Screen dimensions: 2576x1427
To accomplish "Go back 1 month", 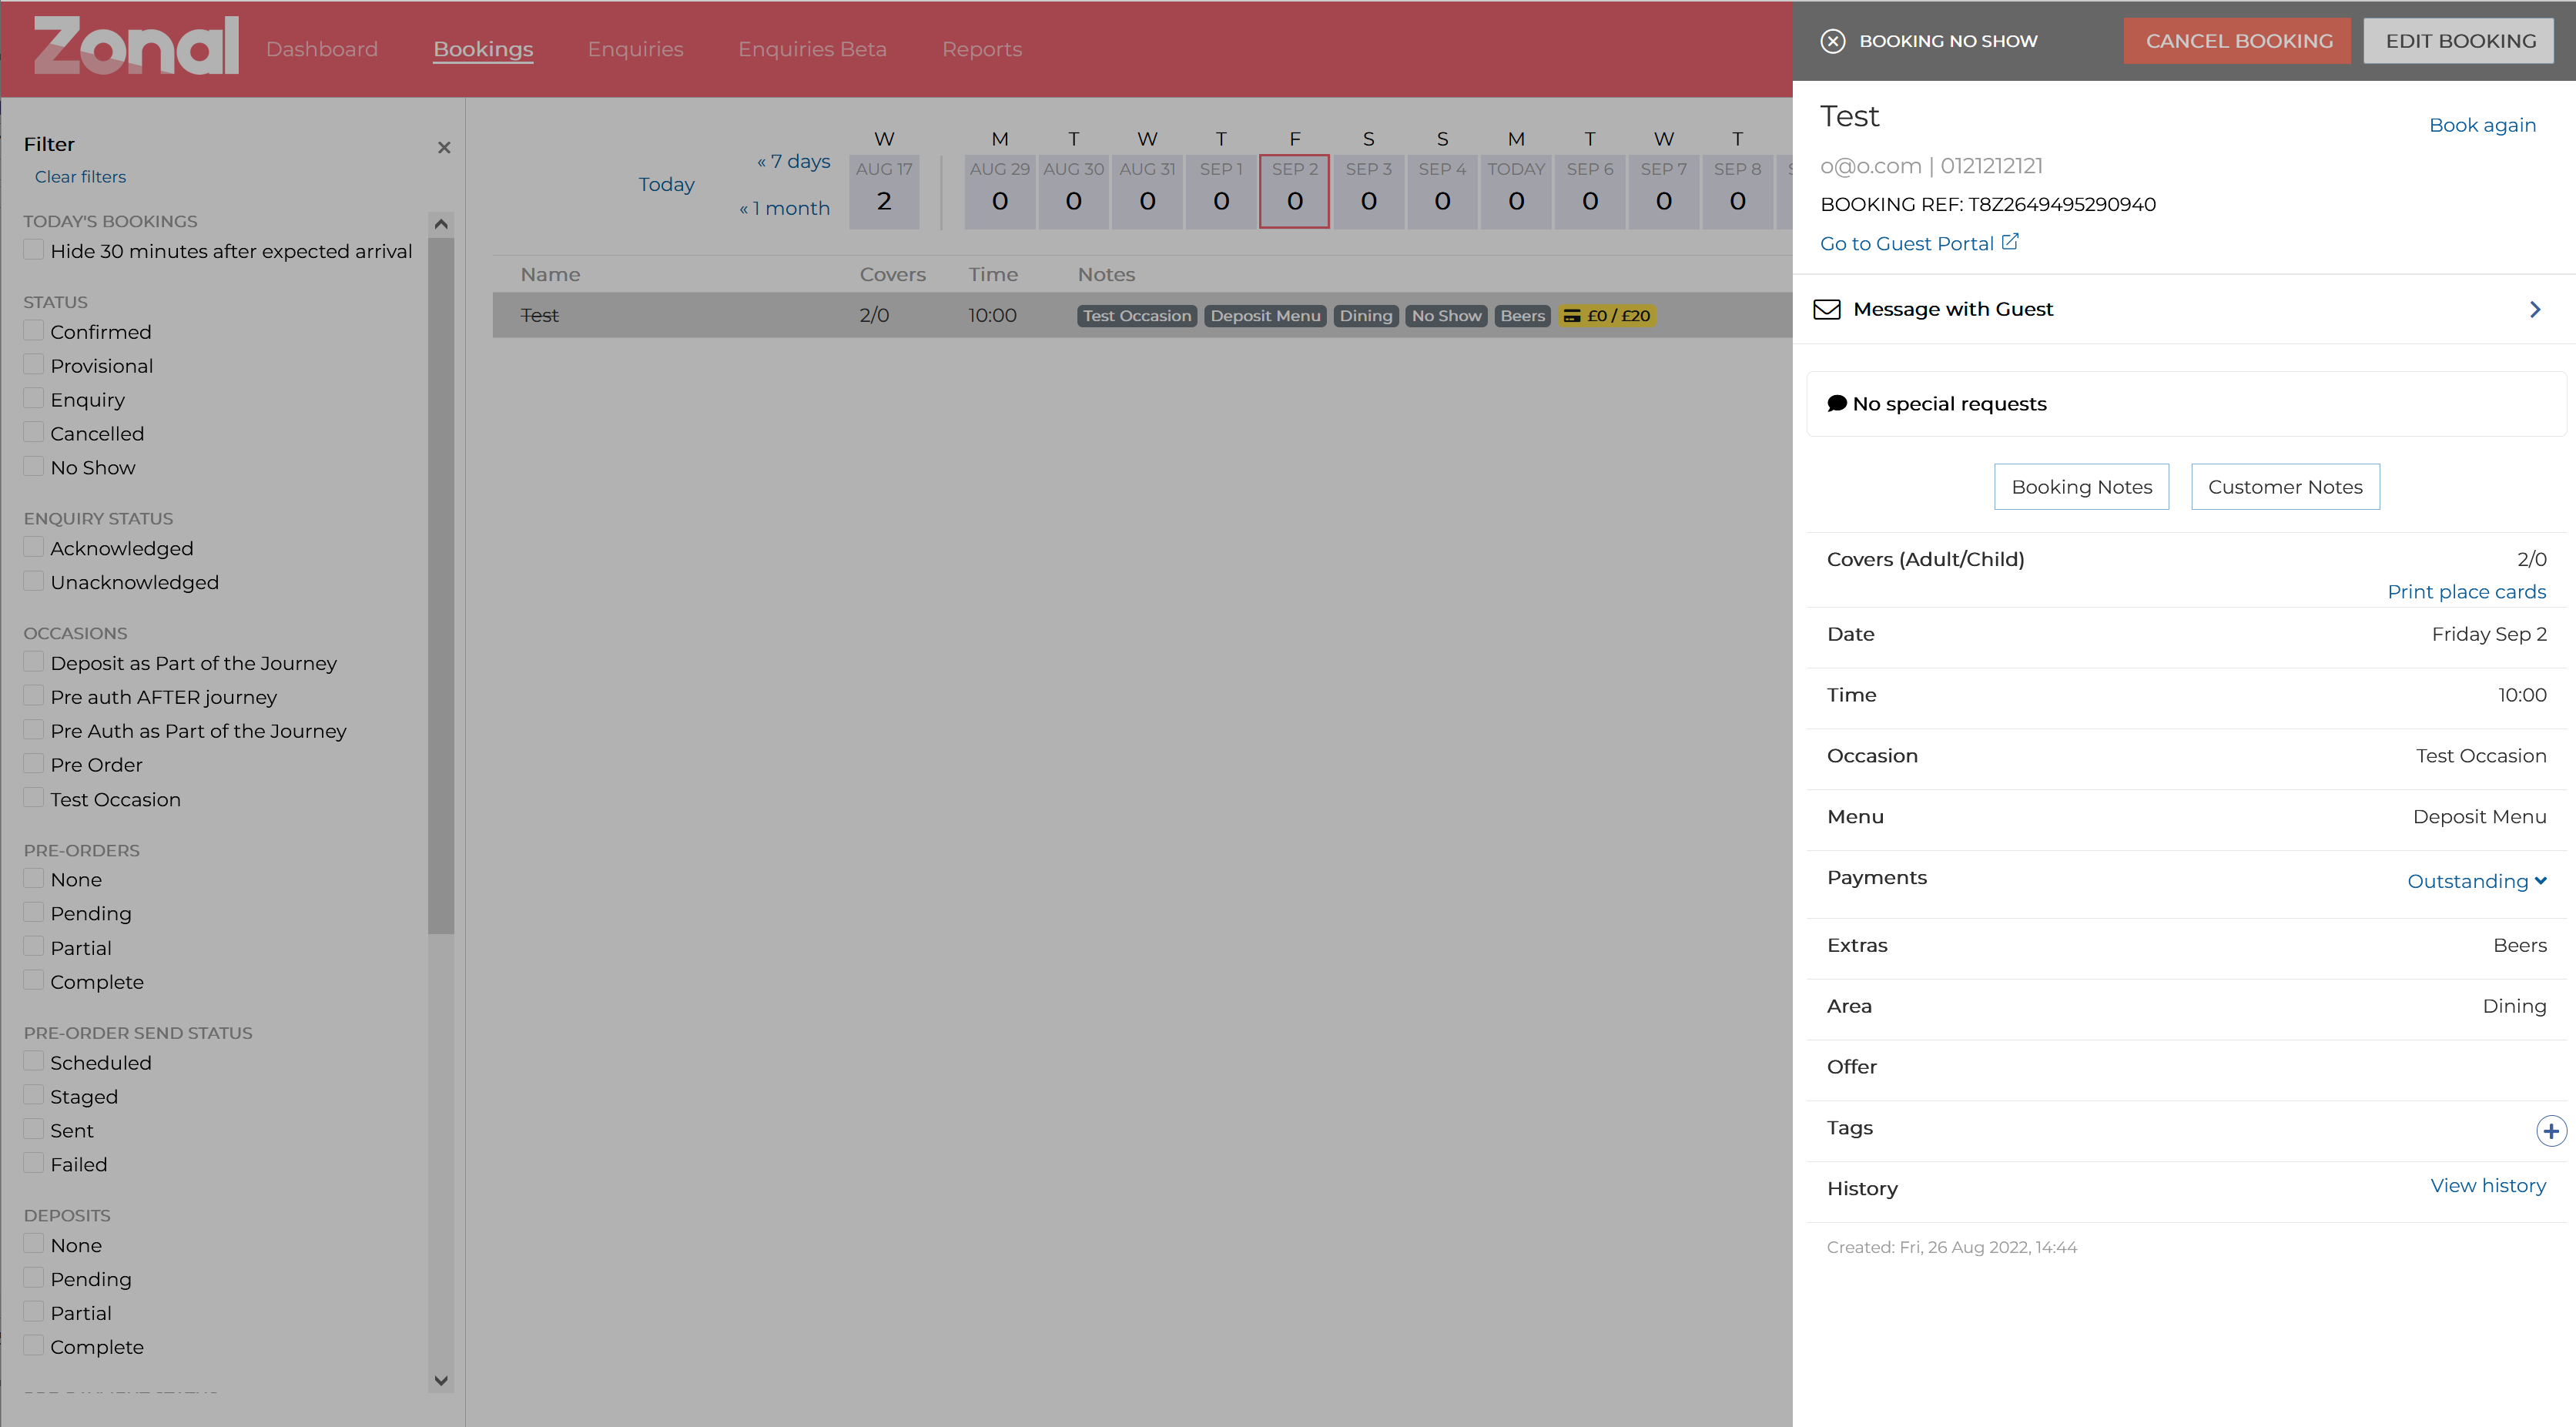I will [x=784, y=208].
